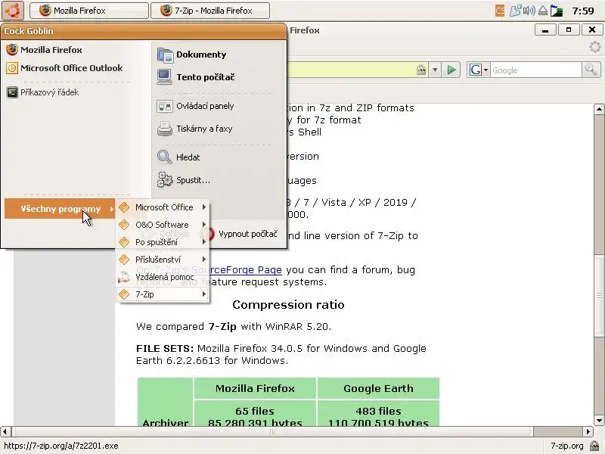Open Tiskárny a faxy
This screenshot has height=454, width=605.
pyautogui.click(x=195, y=129)
